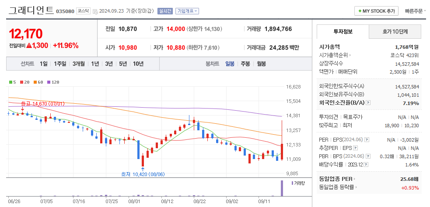
Task: Expand the 기업개요 dropdown
Action: pyautogui.click(x=187, y=11)
